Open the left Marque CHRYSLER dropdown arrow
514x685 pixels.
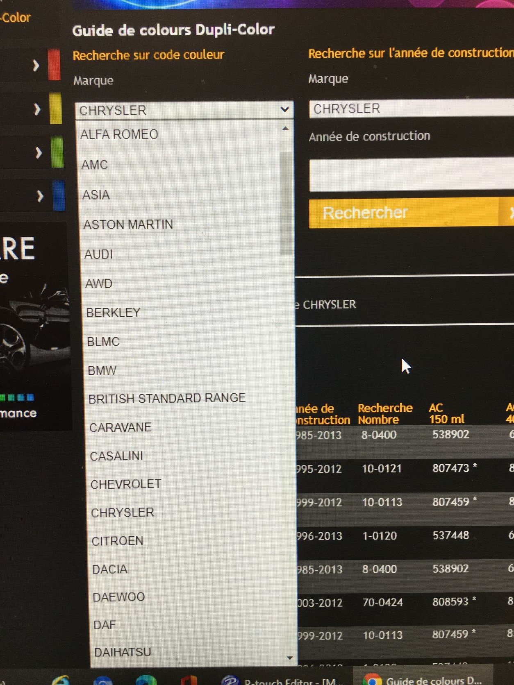pos(284,110)
